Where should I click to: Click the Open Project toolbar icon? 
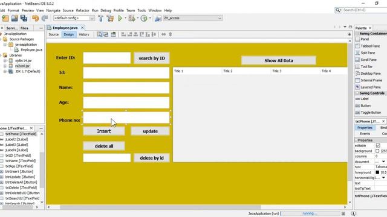tap(15, 18)
